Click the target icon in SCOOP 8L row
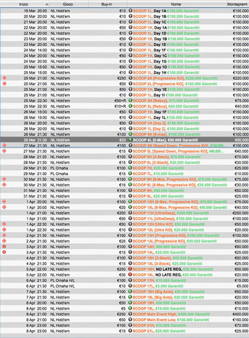The height and width of the screenshot is (338, 249). point(4,185)
